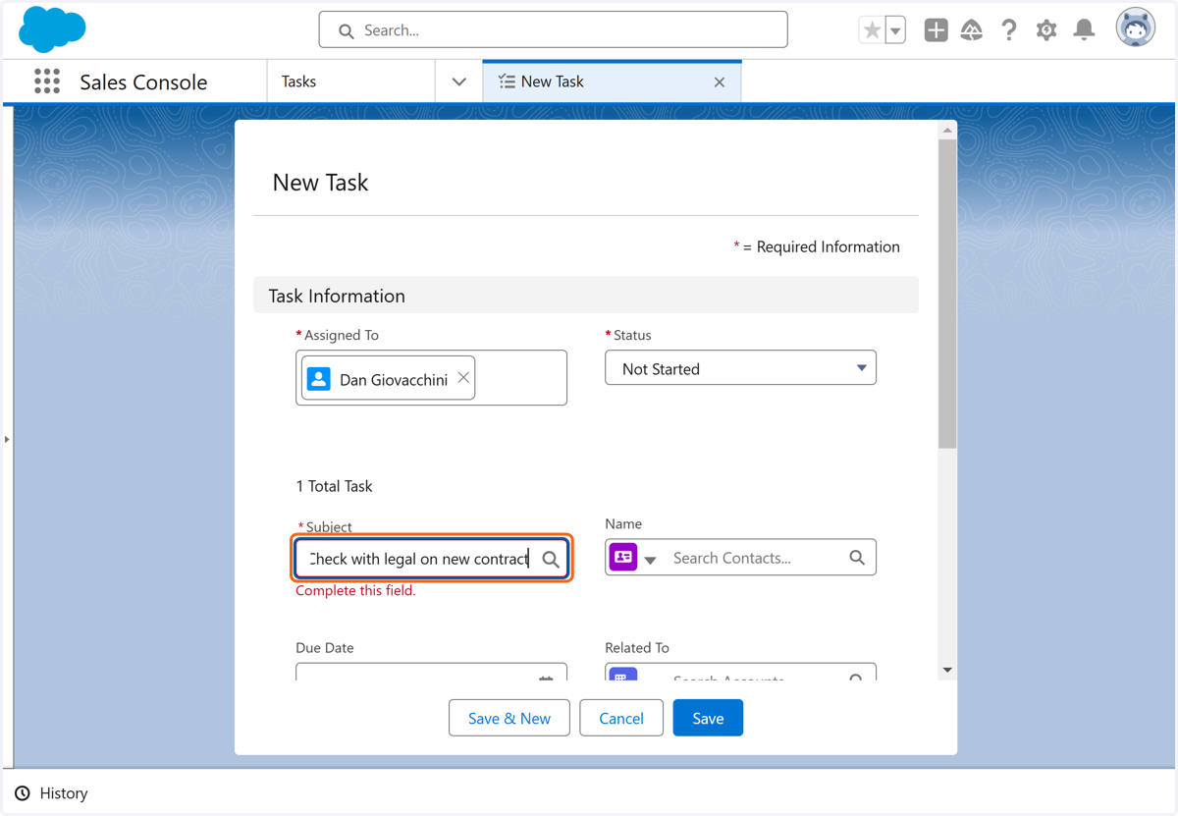Click the Assigned To lookup field
The width and height of the screenshot is (1178, 816).
pyautogui.click(x=431, y=378)
